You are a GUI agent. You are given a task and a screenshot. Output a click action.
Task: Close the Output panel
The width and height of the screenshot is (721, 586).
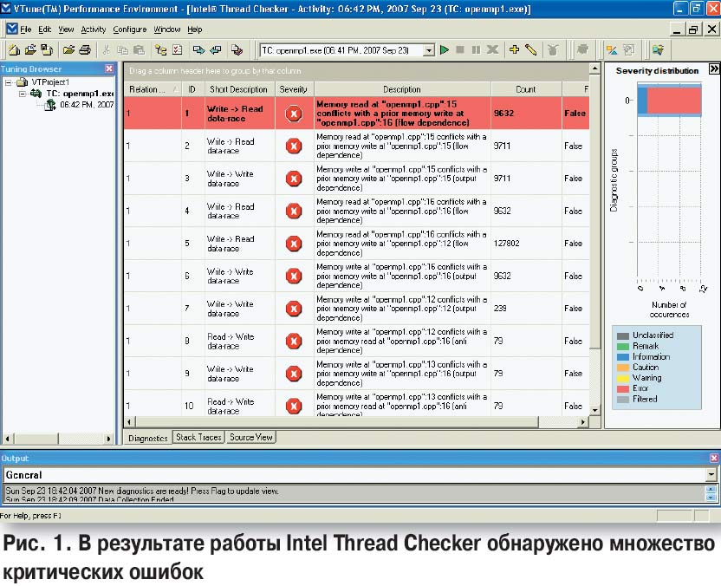point(713,458)
